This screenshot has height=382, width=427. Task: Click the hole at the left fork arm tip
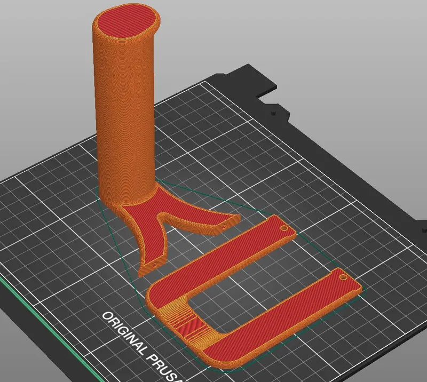pyautogui.click(x=155, y=263)
